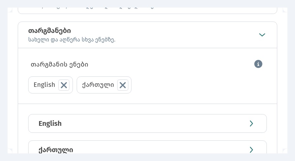Remove the English language tag
Image resolution: width=295 pixels, height=161 pixels.
pos(64,85)
